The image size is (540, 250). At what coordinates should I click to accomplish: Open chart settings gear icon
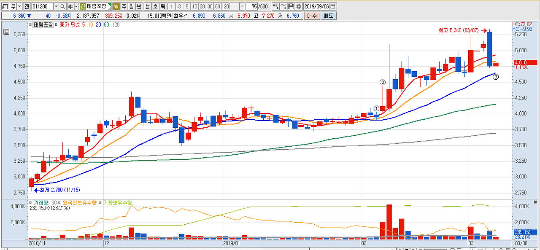[x=299, y=7]
